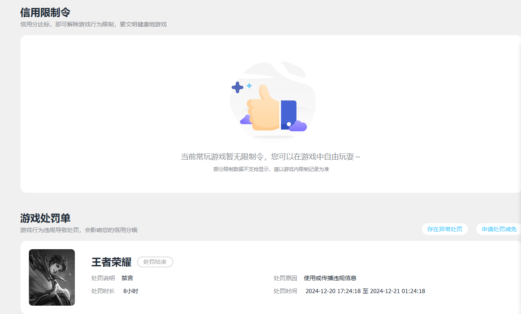
Task: Click the 处罚说明 label
Action: point(103,278)
